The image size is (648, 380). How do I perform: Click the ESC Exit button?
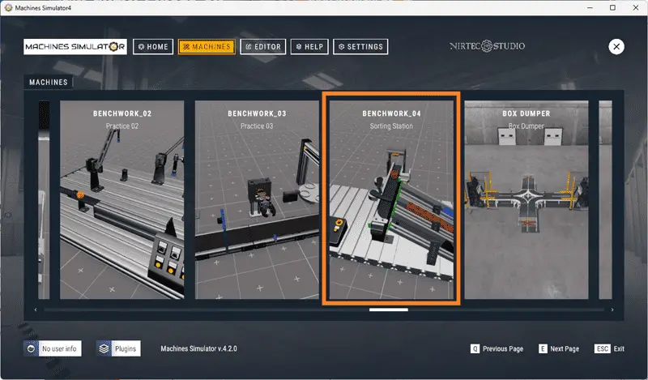(x=609, y=348)
